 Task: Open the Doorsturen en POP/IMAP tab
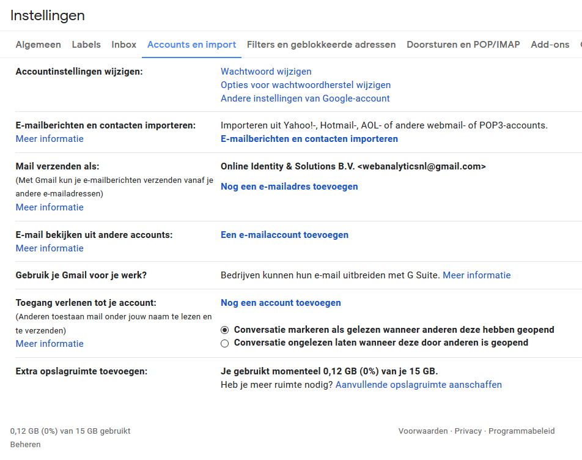(x=463, y=45)
